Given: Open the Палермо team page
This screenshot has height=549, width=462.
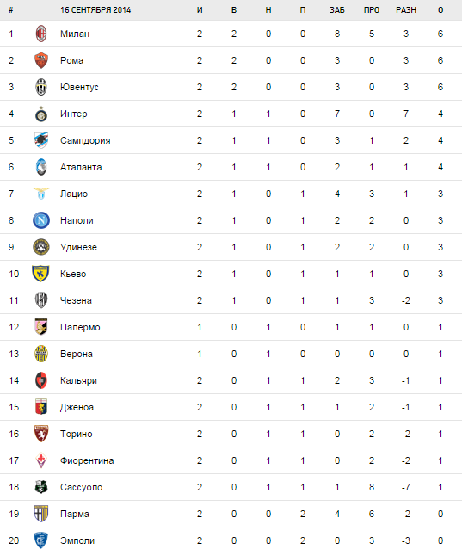Looking at the screenshot, I should tap(80, 327).
